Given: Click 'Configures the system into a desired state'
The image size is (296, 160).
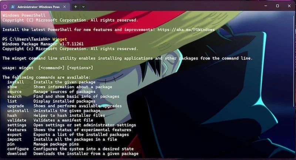Looking at the screenshot, I should (84, 149).
